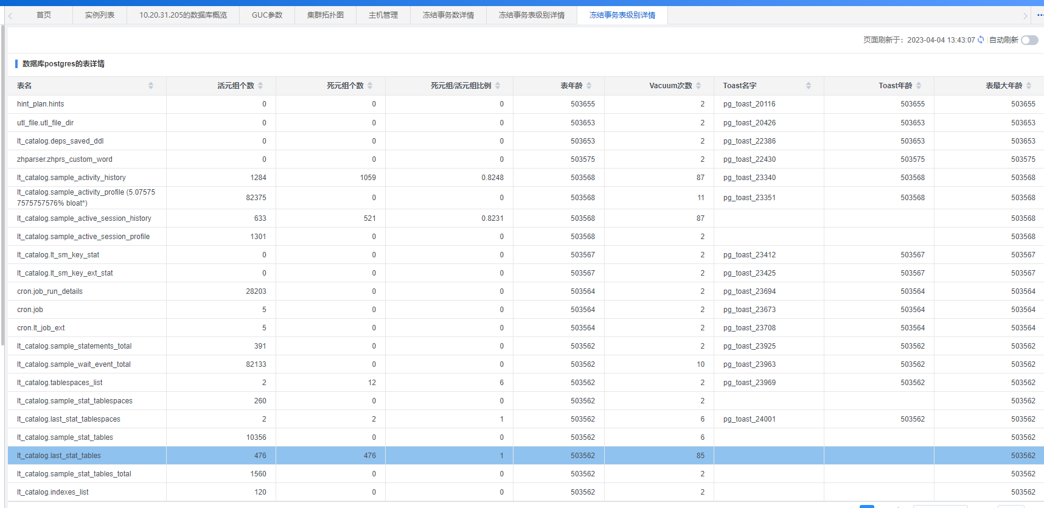Click the 表年龄 column header
Screen dimensions: 1044x508
[559, 86]
